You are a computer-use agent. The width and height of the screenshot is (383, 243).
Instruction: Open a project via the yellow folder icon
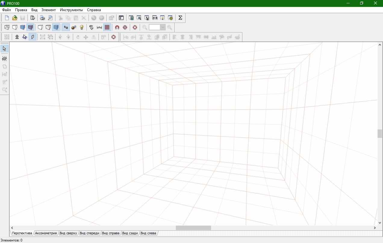14,18
